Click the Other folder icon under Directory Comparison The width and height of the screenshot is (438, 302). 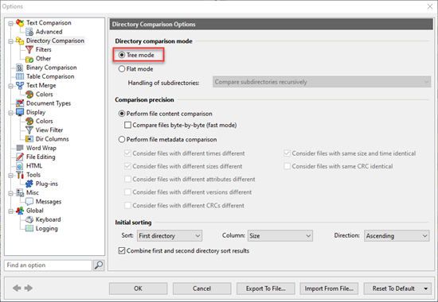point(29,59)
